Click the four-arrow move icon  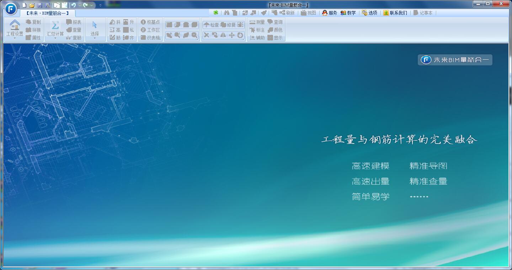point(232,35)
